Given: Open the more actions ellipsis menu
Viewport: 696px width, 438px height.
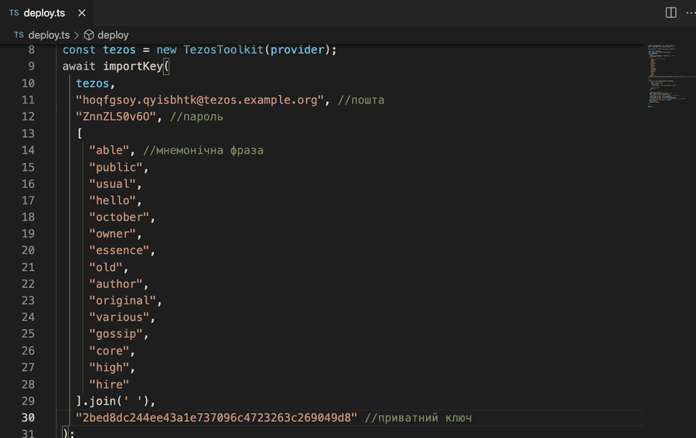Looking at the screenshot, I should 689,12.
